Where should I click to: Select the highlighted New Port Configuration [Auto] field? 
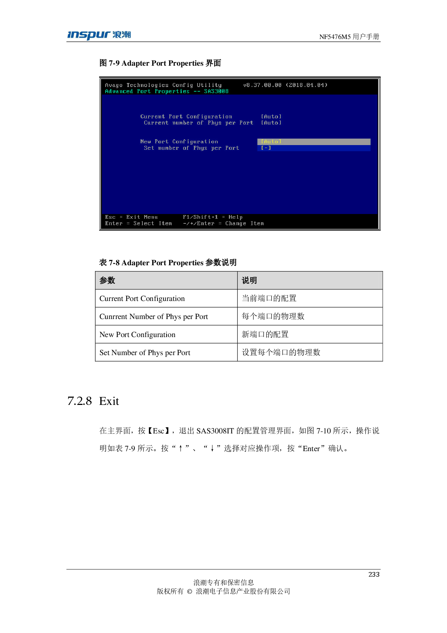313,142
